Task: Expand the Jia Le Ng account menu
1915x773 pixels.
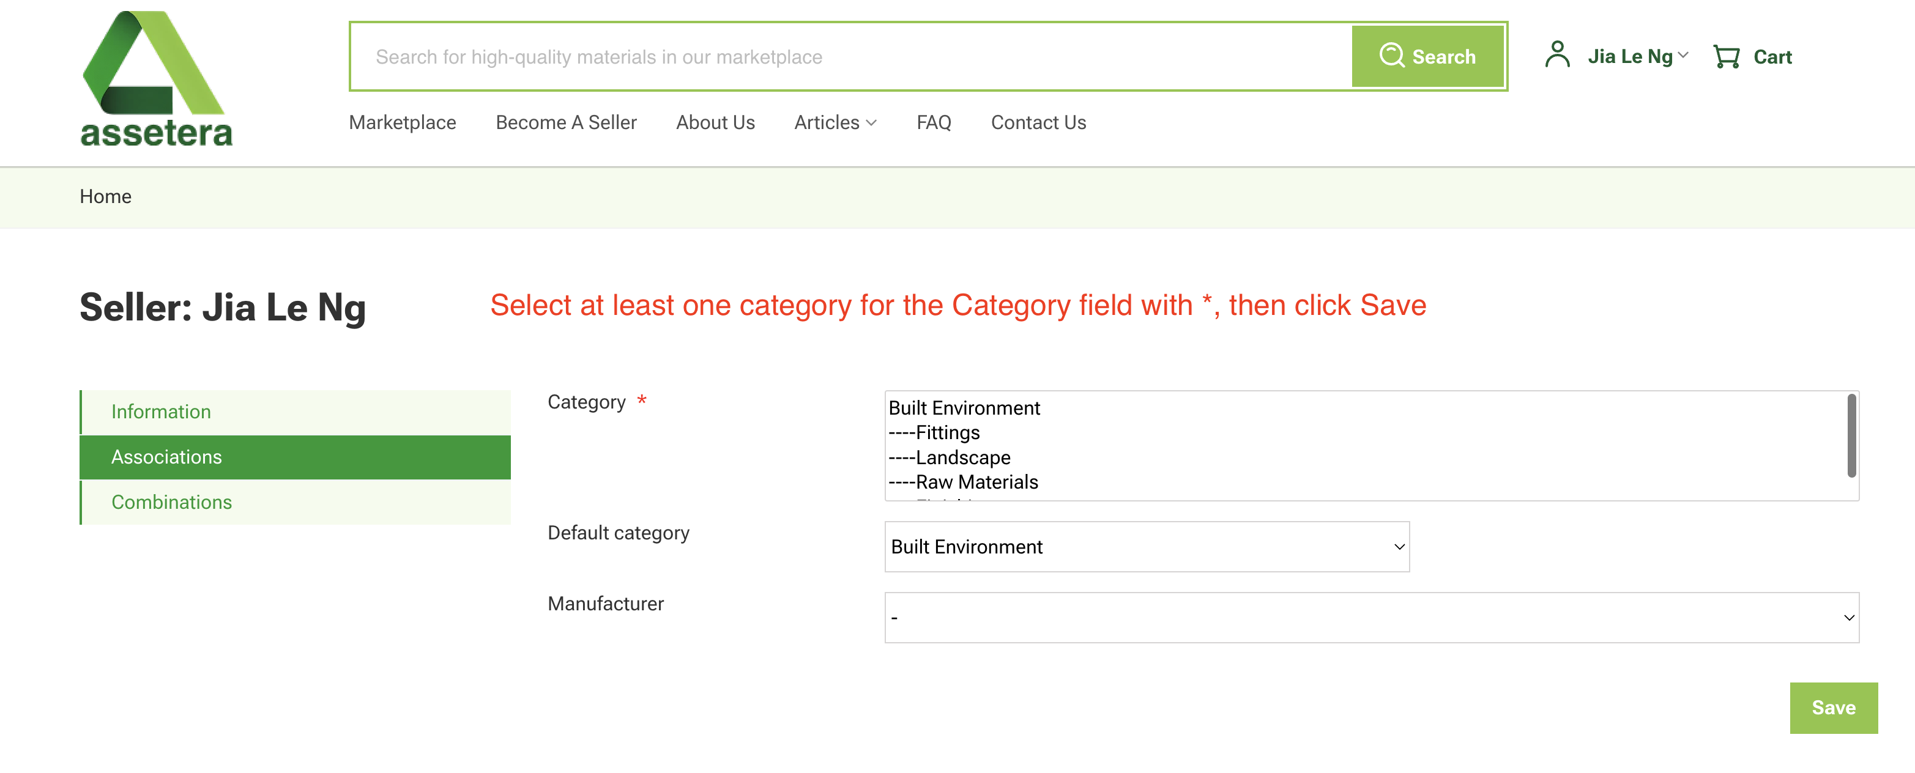Action: [x=1638, y=56]
